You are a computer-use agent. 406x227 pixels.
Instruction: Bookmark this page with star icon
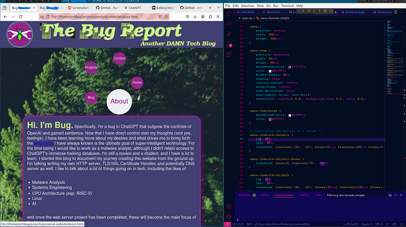[x=166, y=17]
